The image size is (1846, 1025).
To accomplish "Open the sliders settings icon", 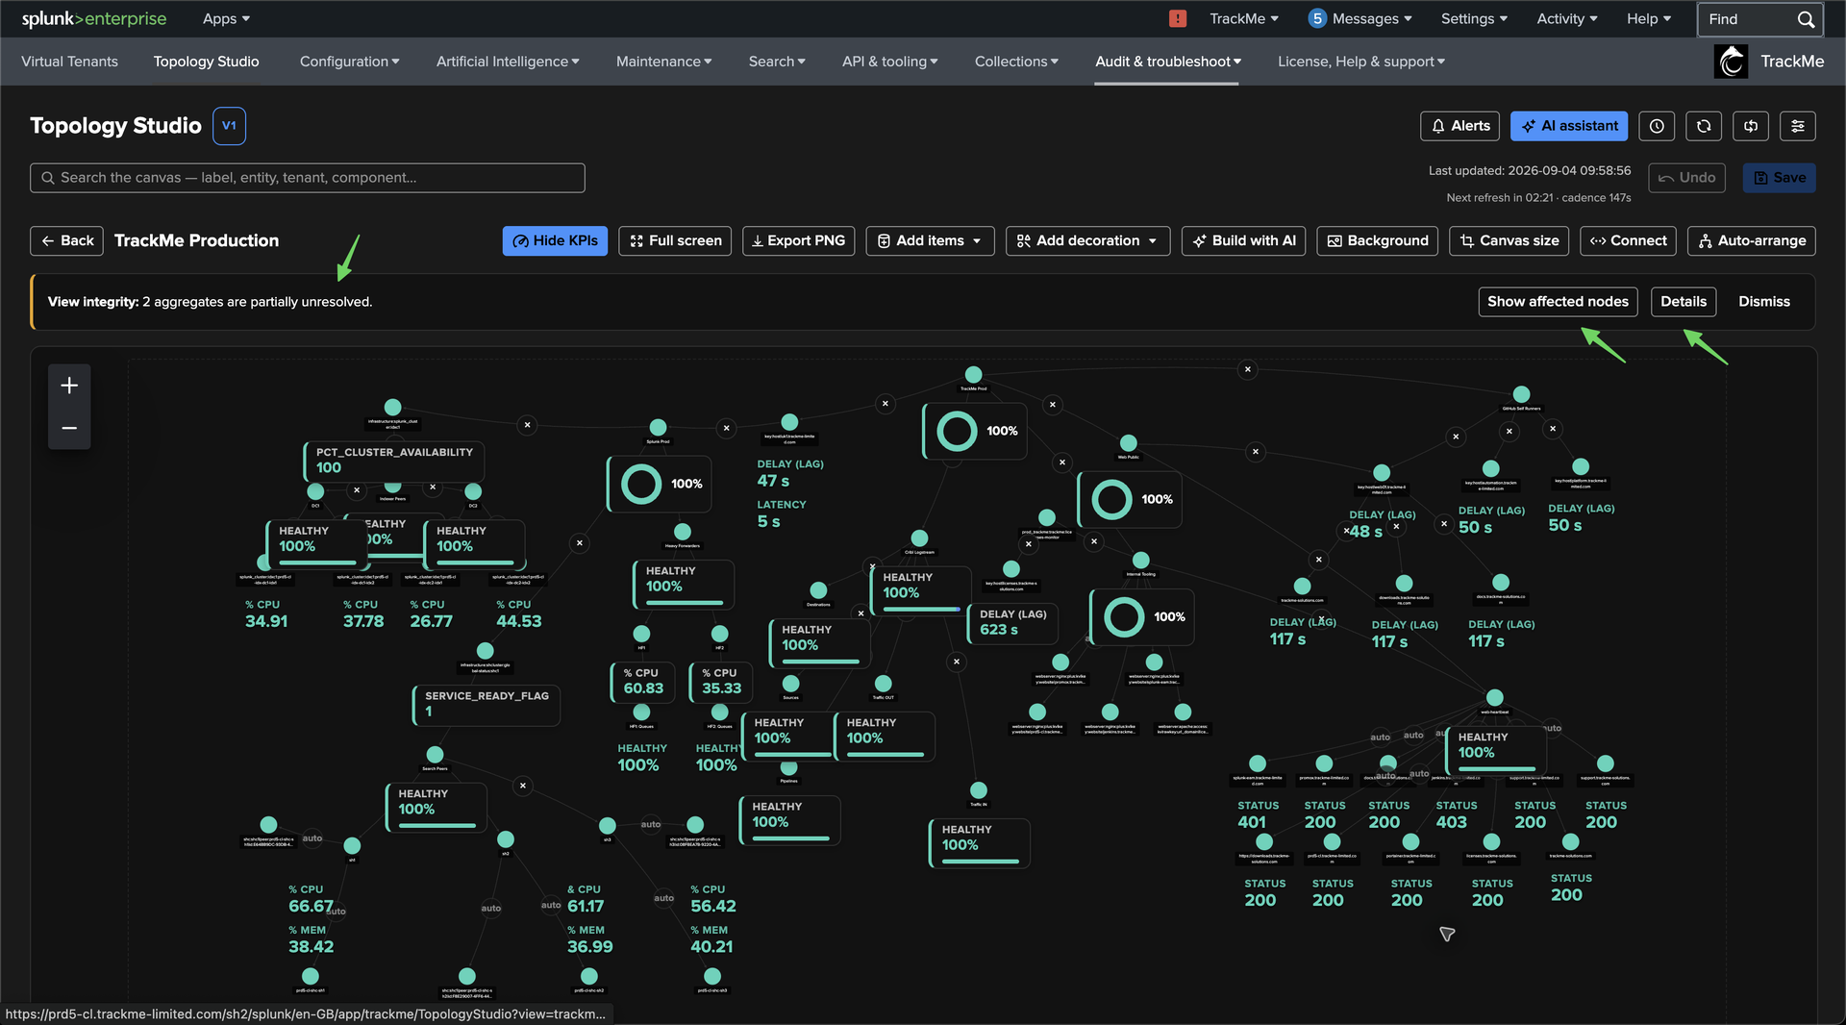I will point(1798,126).
